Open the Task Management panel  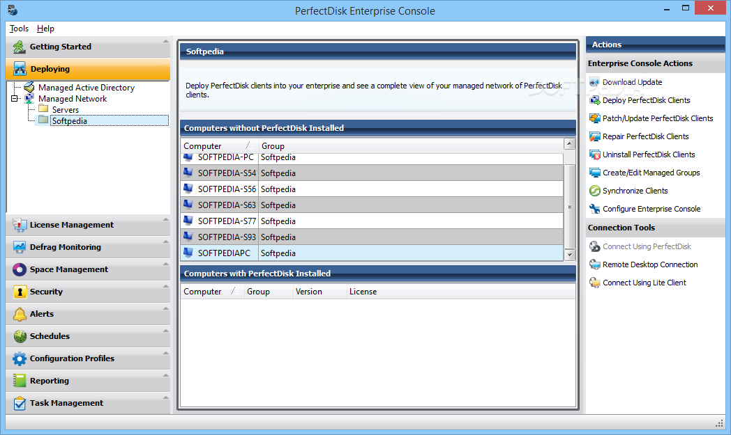pos(88,403)
